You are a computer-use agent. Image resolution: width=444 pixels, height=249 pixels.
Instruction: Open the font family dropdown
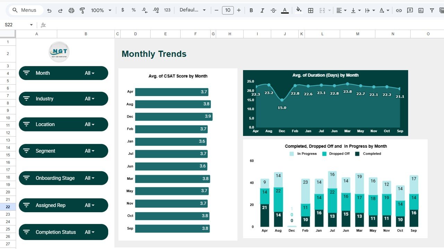(192, 10)
